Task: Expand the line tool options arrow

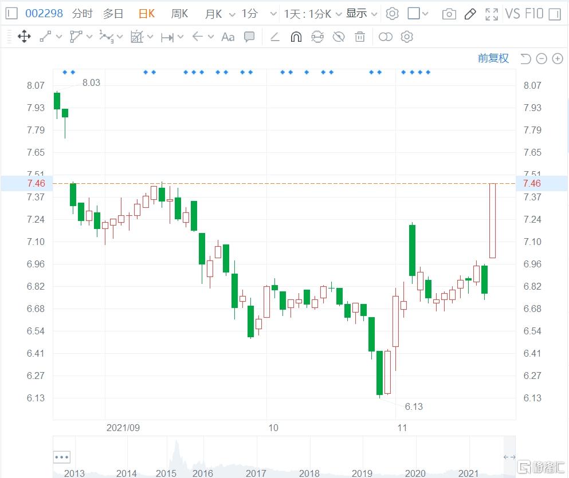Action: [59, 37]
